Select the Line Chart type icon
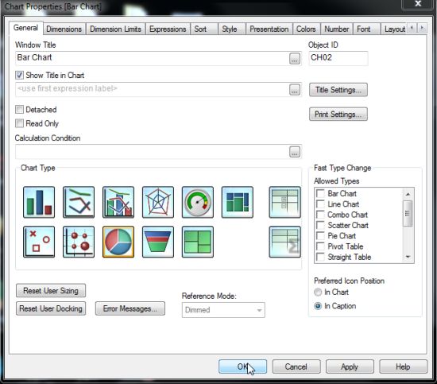 pos(79,202)
